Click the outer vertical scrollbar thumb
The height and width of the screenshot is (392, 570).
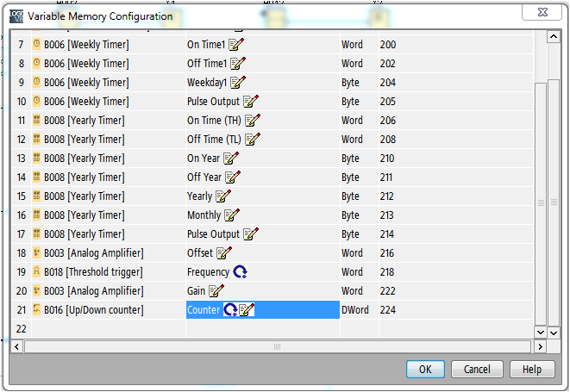[x=554, y=202]
